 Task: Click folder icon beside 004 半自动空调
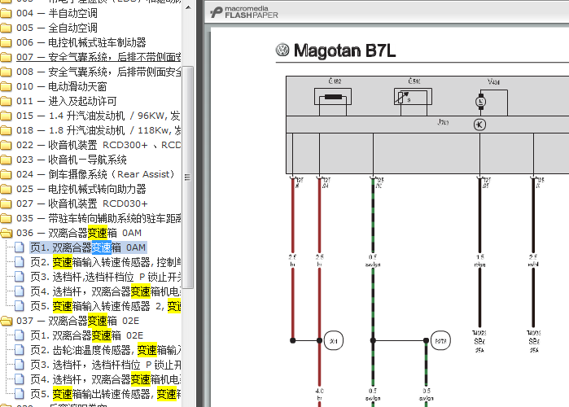(x=6, y=13)
